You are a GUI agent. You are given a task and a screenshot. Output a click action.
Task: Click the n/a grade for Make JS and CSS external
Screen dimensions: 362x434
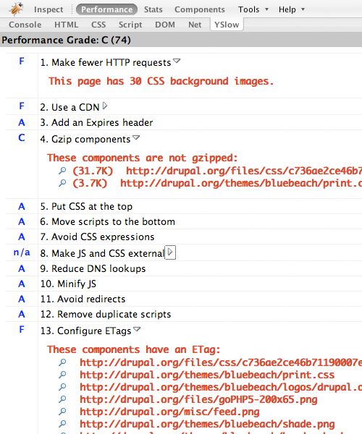pos(22,252)
